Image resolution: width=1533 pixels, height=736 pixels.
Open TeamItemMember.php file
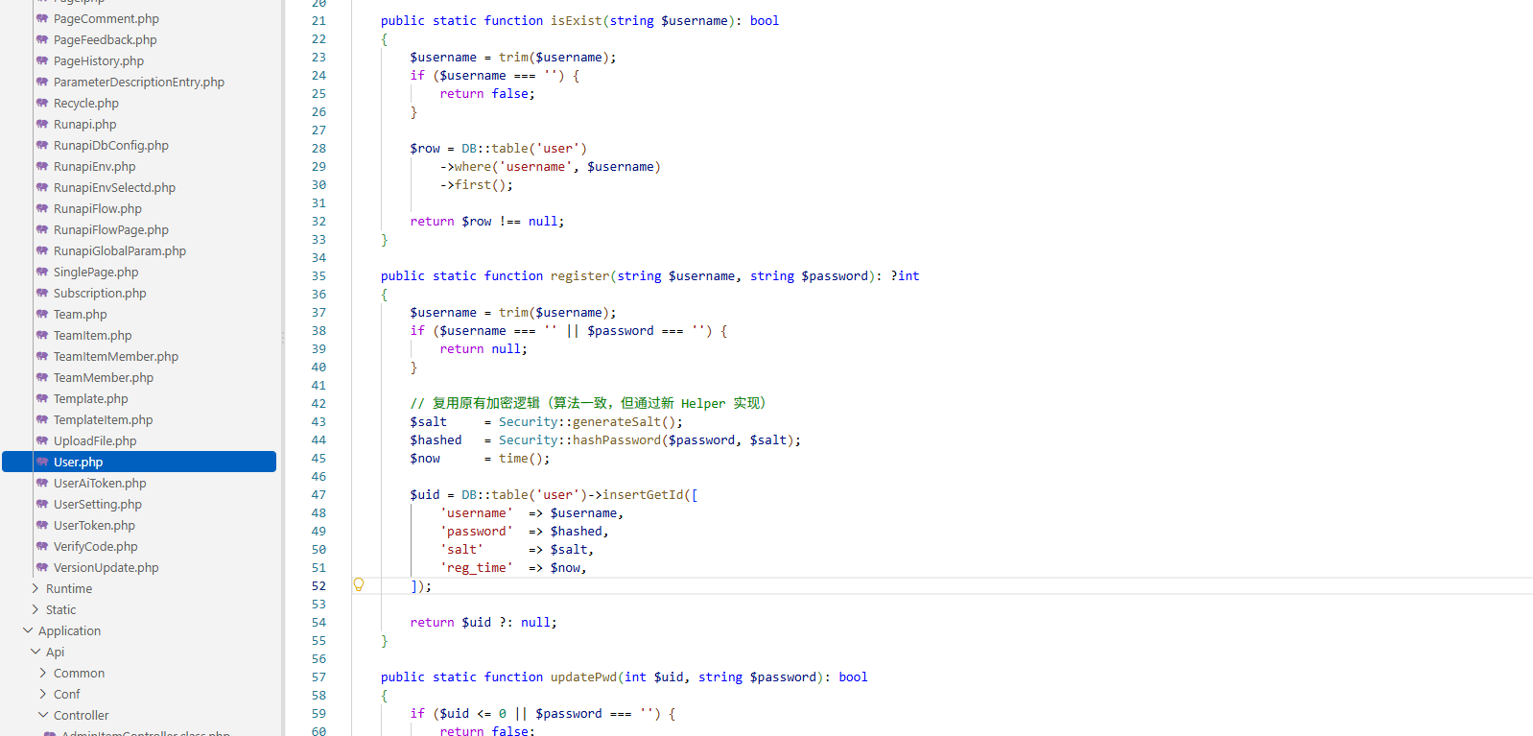[x=116, y=356]
